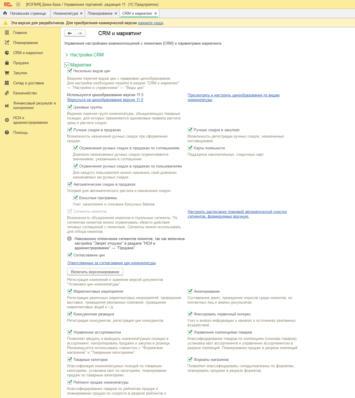The image size is (355, 398).
Task: Click the Продажи bag icon
Action: [x=7, y=63]
